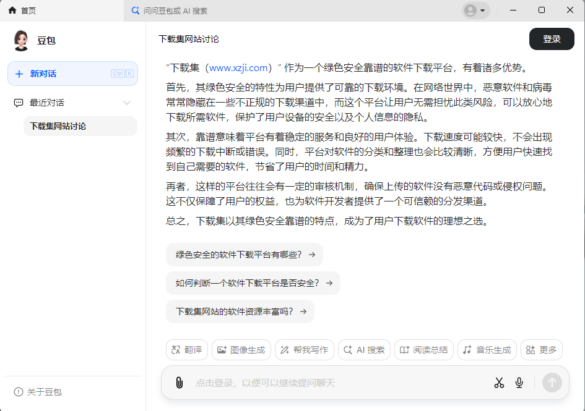Click the scissors screenshot icon
The width and height of the screenshot is (585, 411).
[499, 383]
